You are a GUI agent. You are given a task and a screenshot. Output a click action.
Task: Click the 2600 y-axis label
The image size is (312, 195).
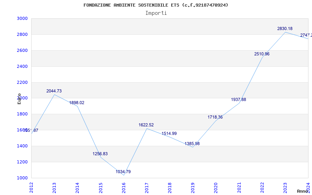(22, 50)
